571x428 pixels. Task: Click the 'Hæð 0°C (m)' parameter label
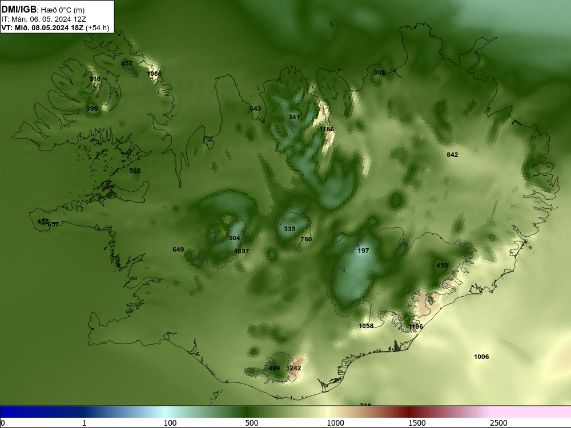(x=63, y=10)
